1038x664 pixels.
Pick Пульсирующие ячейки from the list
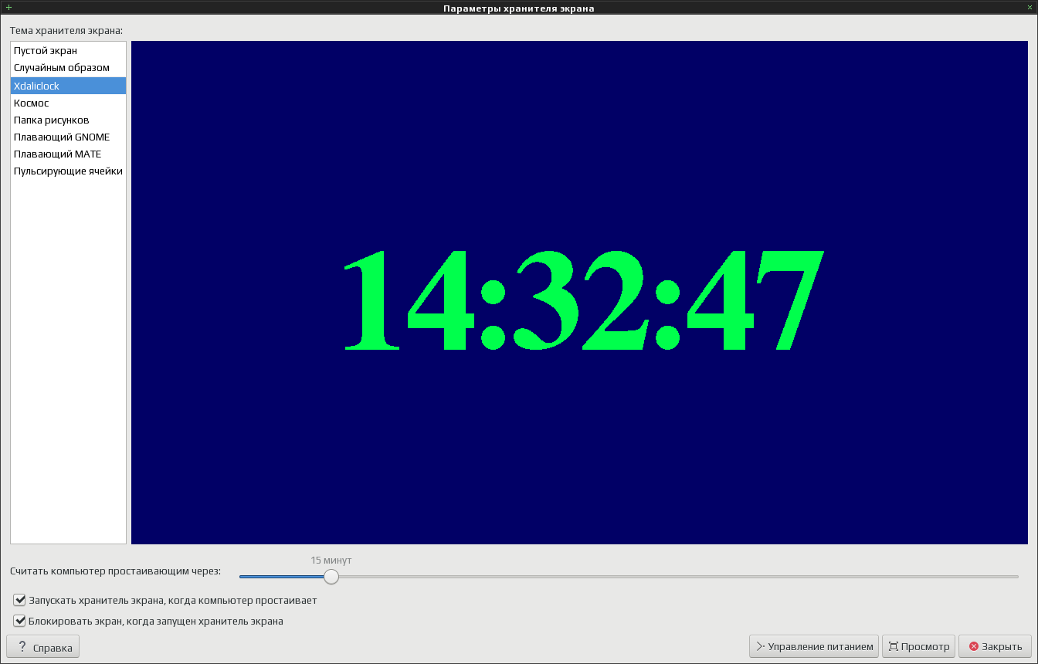(68, 171)
